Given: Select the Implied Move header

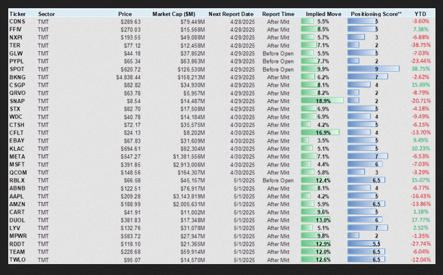Looking at the screenshot, I should tap(323, 14).
